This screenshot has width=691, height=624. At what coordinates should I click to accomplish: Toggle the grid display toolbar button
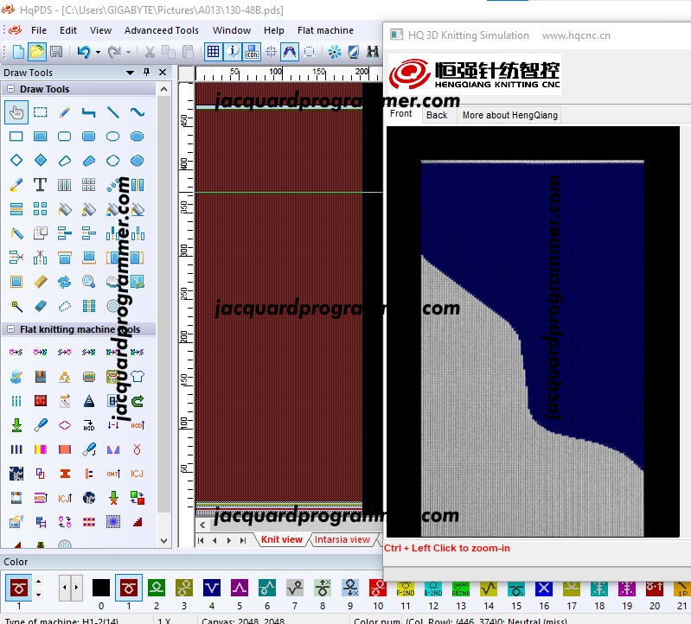coord(214,52)
